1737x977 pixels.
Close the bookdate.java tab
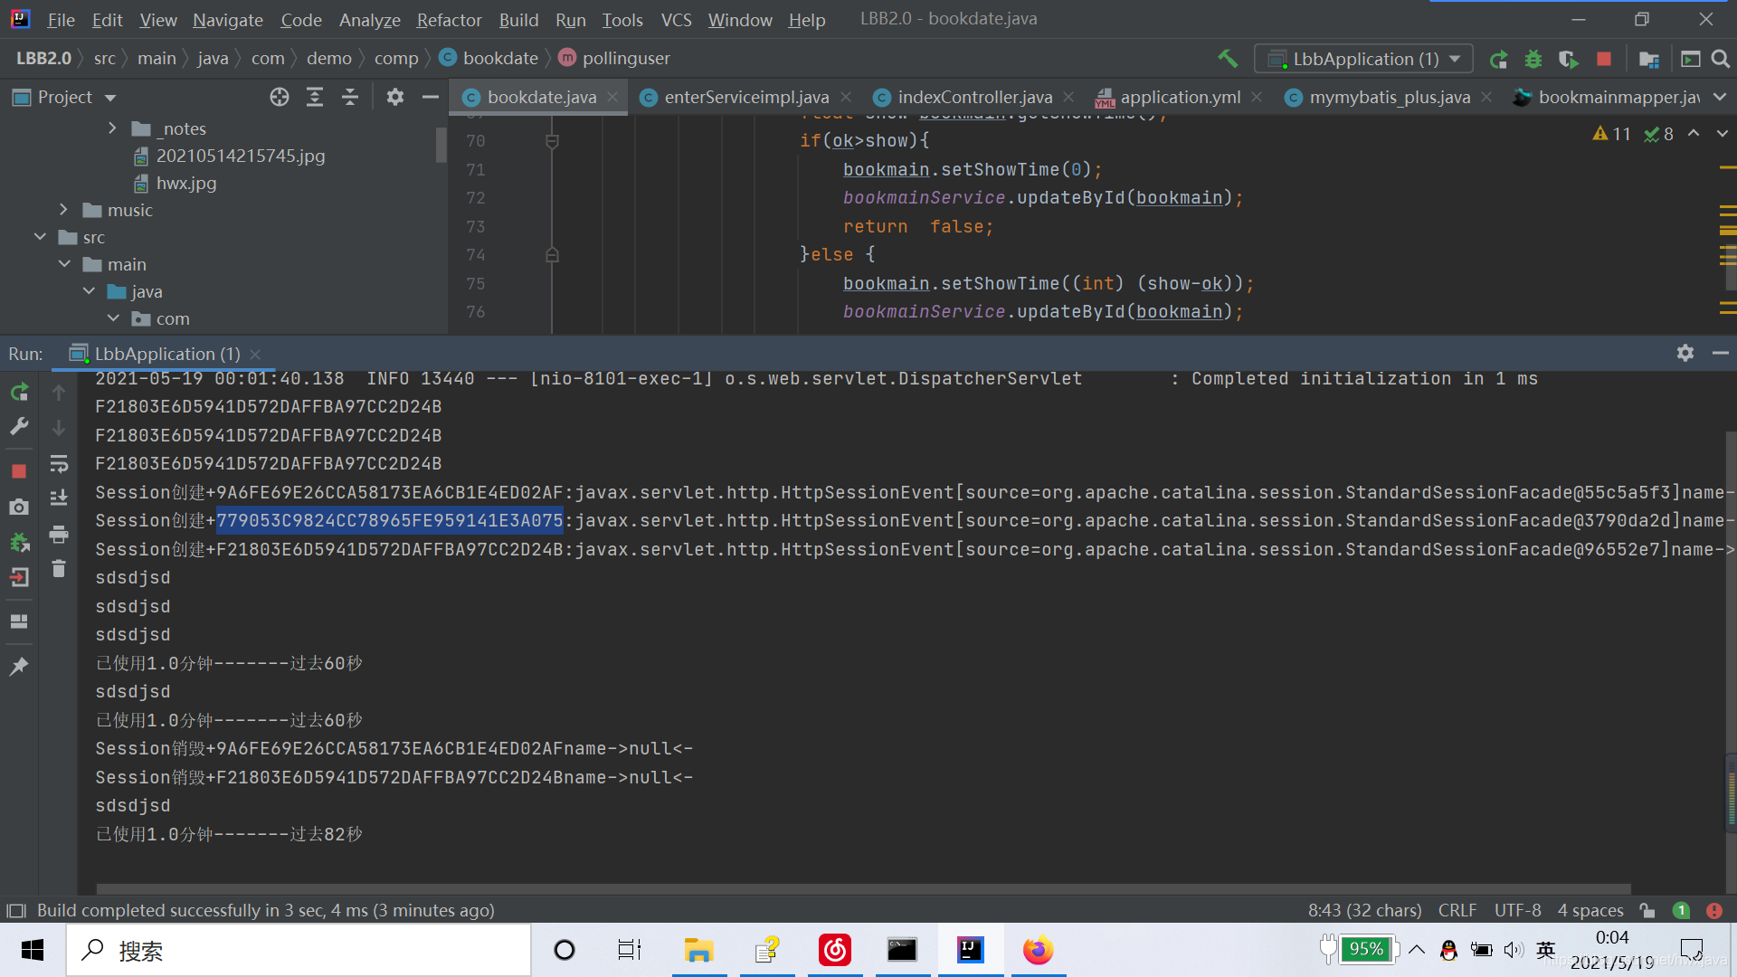point(612,97)
